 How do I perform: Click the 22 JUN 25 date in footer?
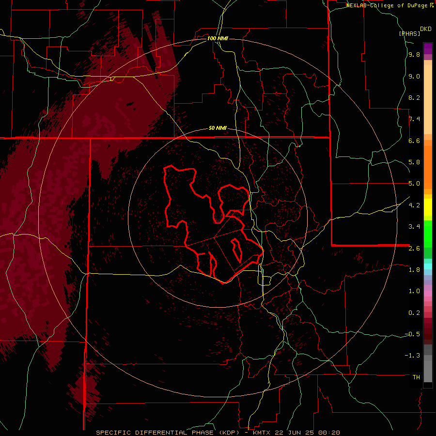(294, 433)
